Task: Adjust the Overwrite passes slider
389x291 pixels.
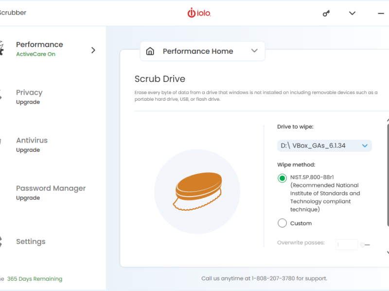Action: tap(365, 245)
